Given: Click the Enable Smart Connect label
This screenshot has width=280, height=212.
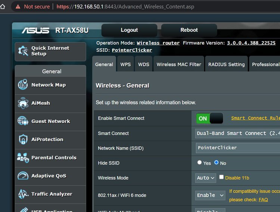Looking at the screenshot, I should 121,118.
